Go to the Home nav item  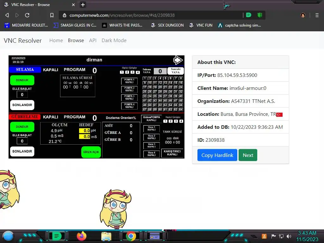56,40
